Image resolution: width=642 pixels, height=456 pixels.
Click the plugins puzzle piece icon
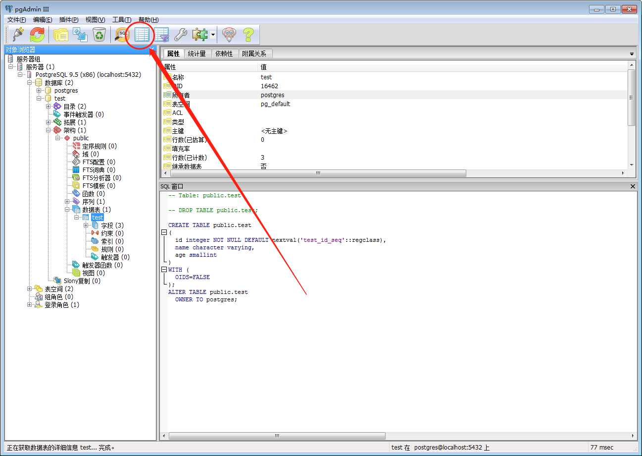[200, 34]
